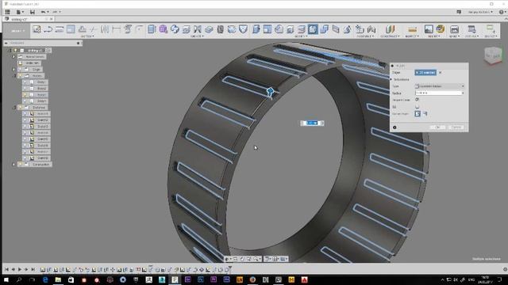Choose the second Corner Type option
This screenshot has width=508, height=285.
[425, 114]
